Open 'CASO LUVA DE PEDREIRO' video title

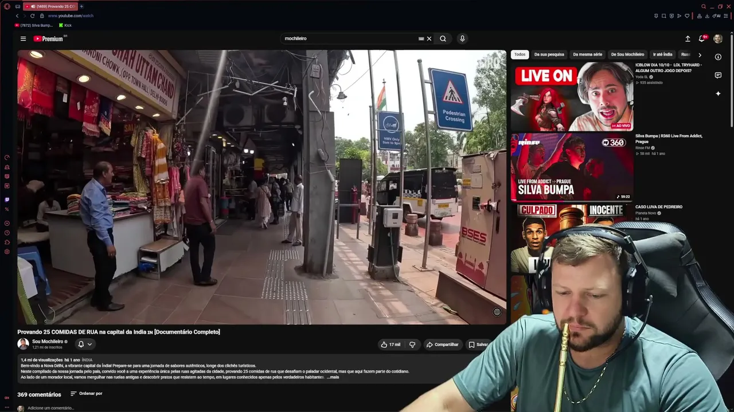tap(659, 207)
